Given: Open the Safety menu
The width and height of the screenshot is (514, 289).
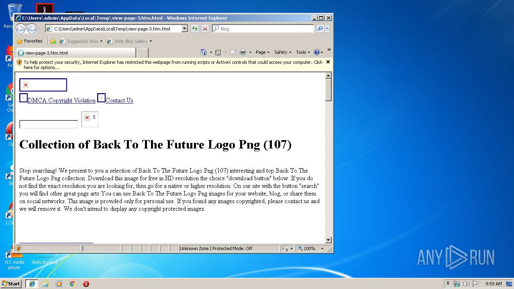Looking at the screenshot, I should click(283, 52).
